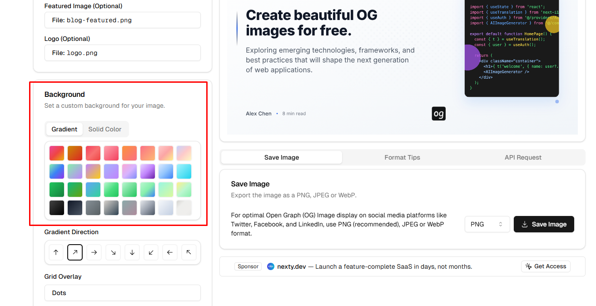This screenshot has height=306, width=596.
Task: Open the PNG format dropdown
Action: pyautogui.click(x=487, y=224)
